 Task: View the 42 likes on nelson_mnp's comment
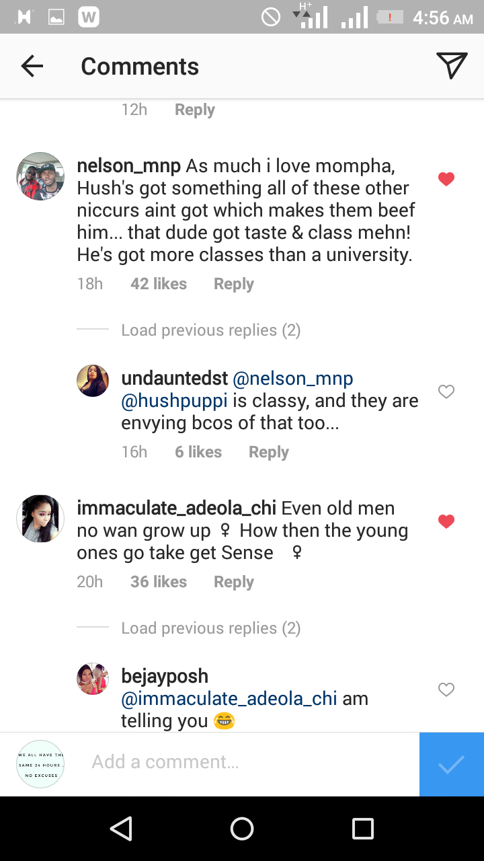[159, 284]
